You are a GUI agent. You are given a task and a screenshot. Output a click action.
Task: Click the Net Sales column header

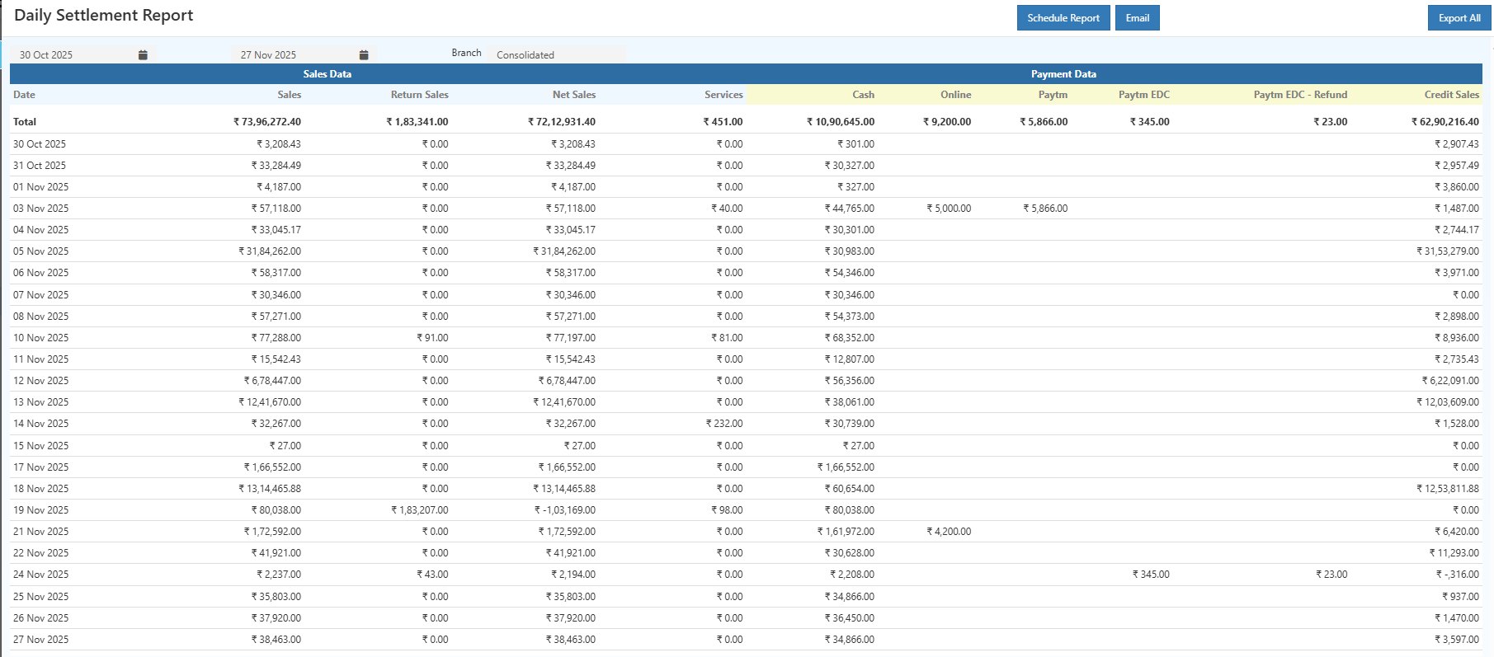(573, 95)
